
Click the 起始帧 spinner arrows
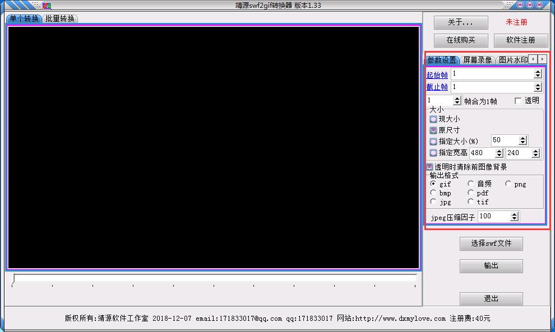[538, 74]
